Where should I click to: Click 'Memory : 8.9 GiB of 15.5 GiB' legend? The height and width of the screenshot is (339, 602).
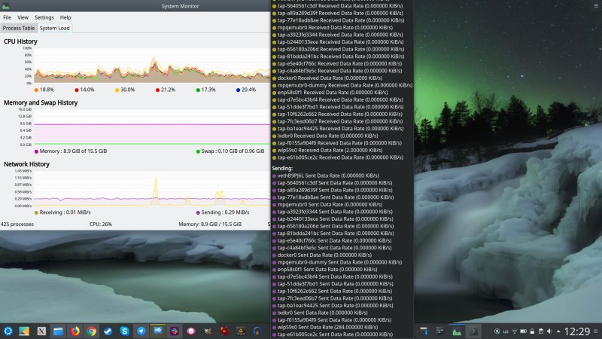click(71, 151)
